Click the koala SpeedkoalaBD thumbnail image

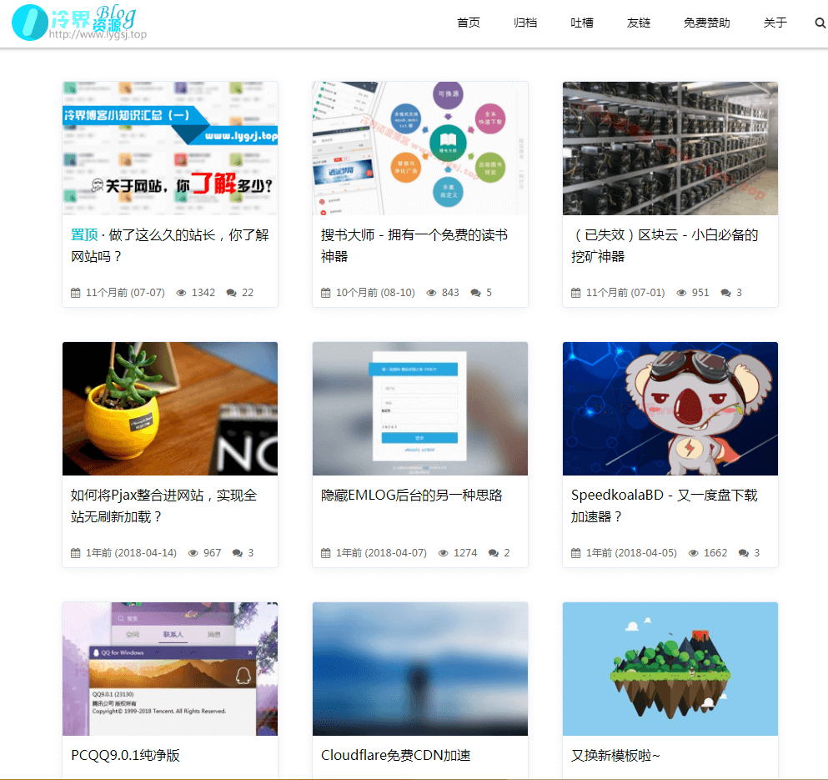[x=670, y=408]
